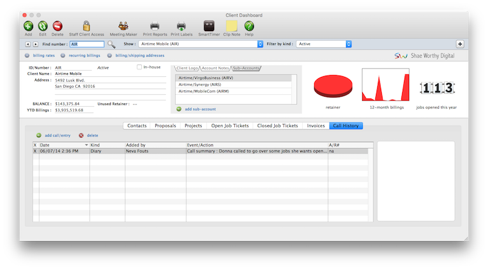Toggle the In-house checkbox
The image size is (488, 269).
point(140,67)
